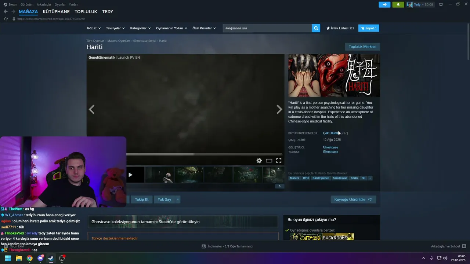Open the Sepet shopping cart
470x264 pixels.
[369, 28]
